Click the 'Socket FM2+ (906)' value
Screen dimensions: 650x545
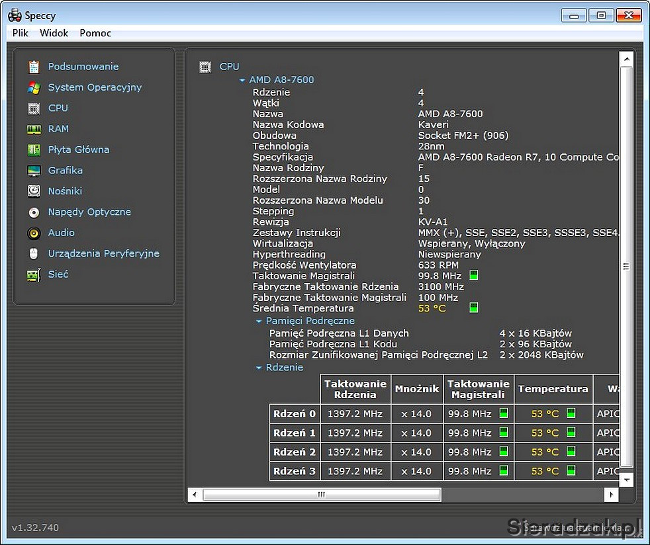point(463,136)
